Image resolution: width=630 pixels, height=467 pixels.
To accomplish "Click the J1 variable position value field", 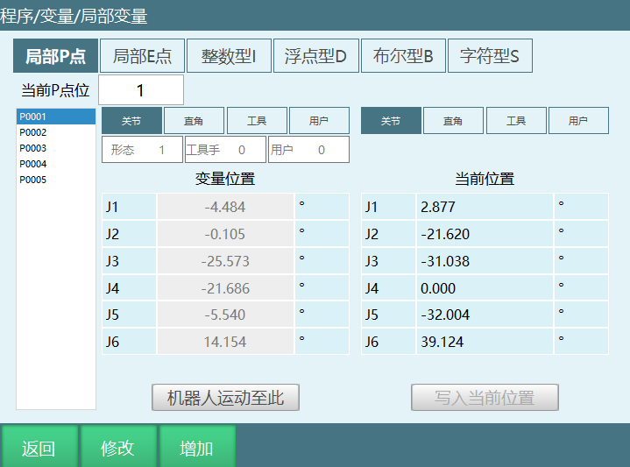I will 225,207.
